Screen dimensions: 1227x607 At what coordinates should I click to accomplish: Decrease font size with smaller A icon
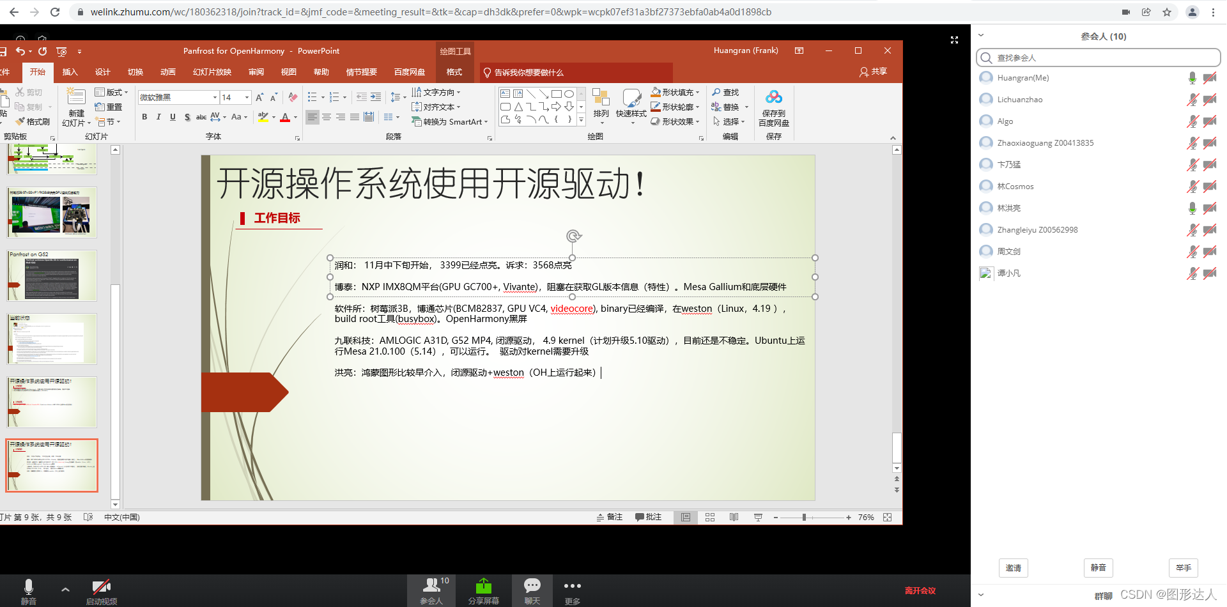(274, 97)
